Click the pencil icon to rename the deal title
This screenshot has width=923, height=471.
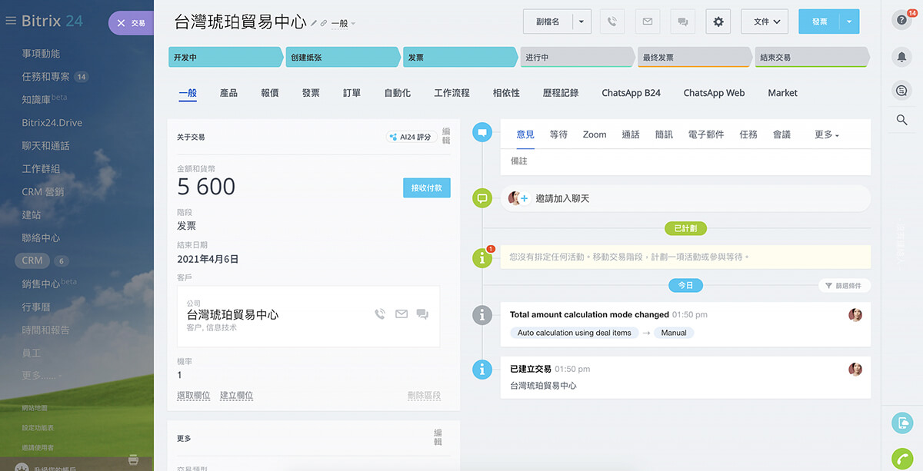314,24
